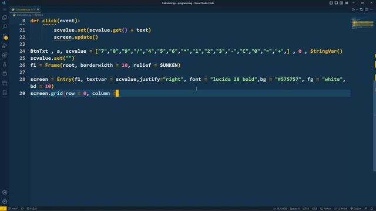Open the hamburger application menu

(5, 9)
